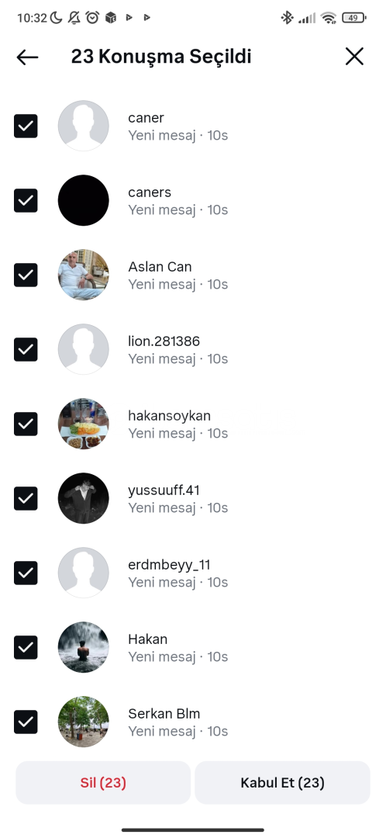Image resolution: width=386 pixels, height=838 pixels.
Task: Tap the battery indicator icon
Action: click(x=354, y=18)
